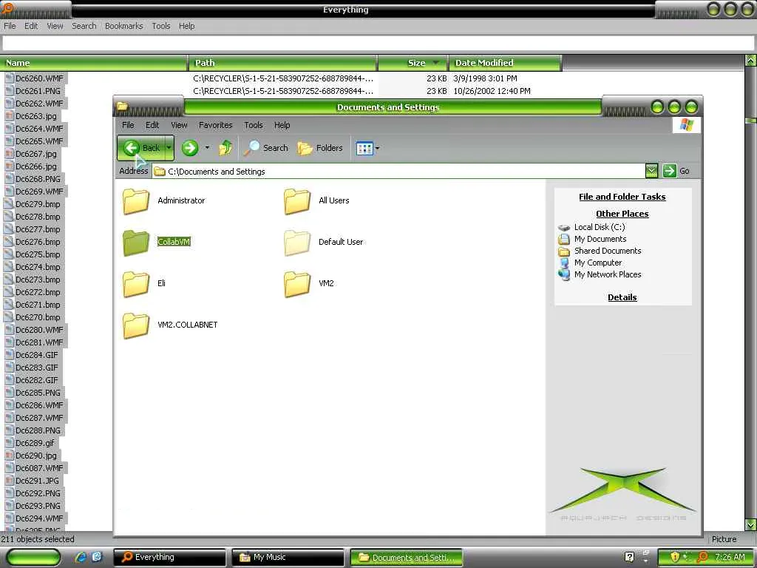The height and width of the screenshot is (568, 757).
Task: Select Dc6279.bmp in Everything list
Action: (38, 204)
